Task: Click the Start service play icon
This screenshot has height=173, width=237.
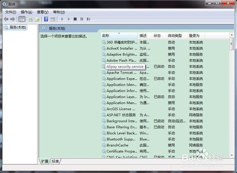Action: tap(62, 19)
